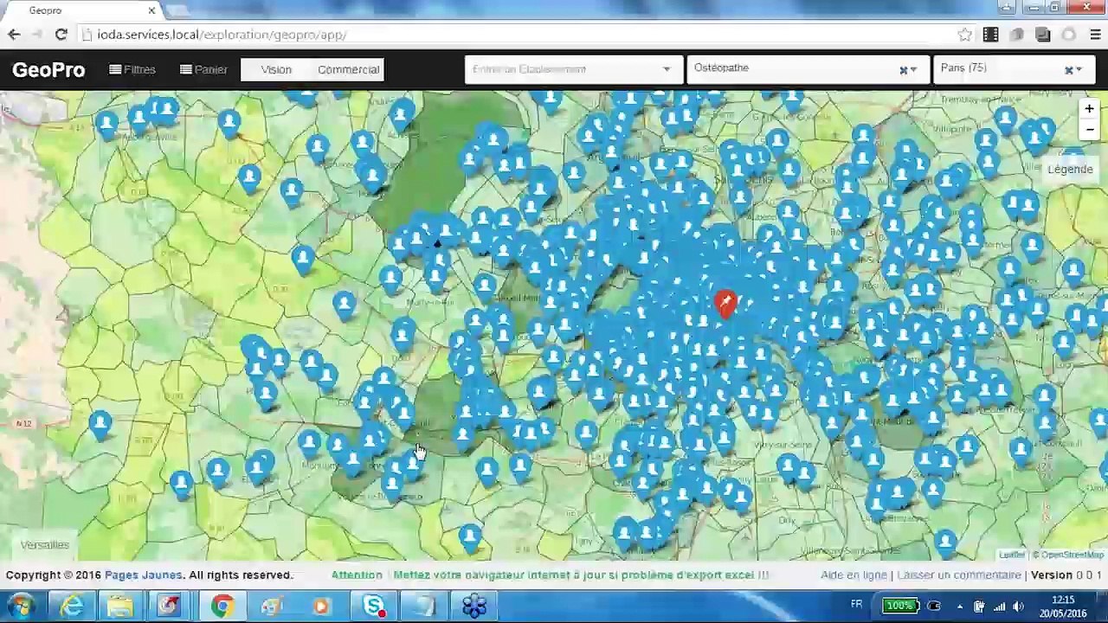Launch Internet Explorer from the taskbar
1108x623 pixels.
[71, 606]
